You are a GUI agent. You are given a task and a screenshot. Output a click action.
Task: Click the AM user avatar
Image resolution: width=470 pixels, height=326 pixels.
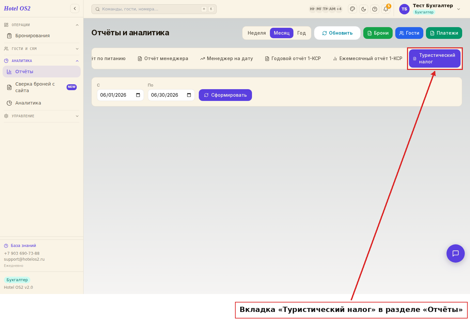332,9
